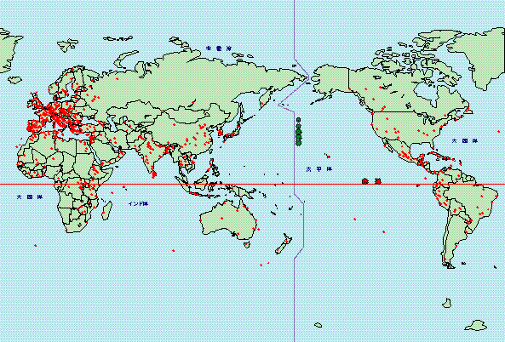Screen dimensions: 505x342
Task: Click the Atlantic label west of Africa
Action: click(30, 197)
